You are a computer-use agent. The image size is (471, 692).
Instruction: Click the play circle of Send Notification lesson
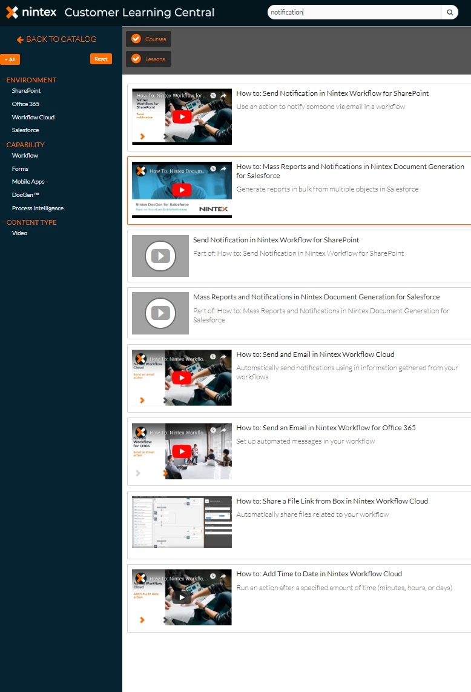[x=160, y=256]
